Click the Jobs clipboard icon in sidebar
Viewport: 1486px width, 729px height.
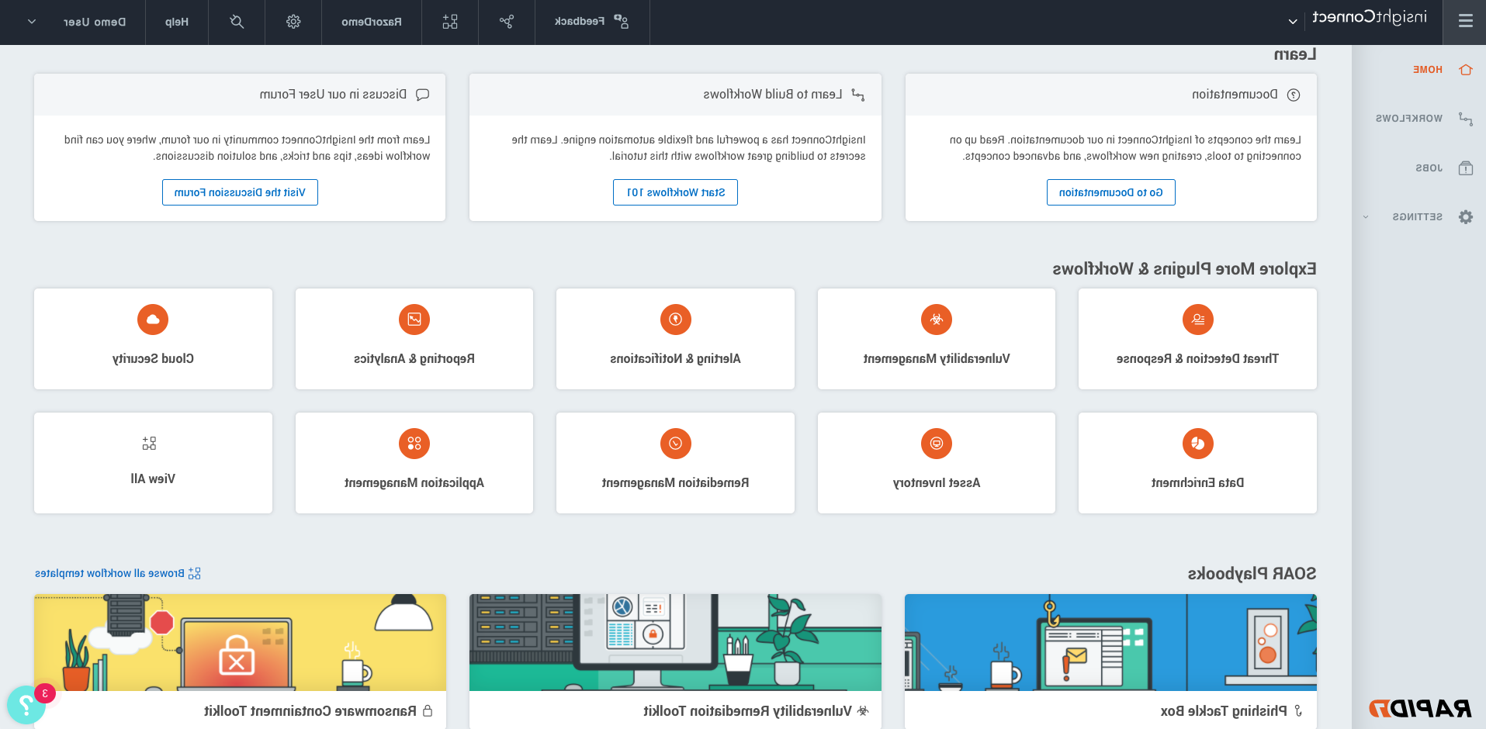tap(1466, 168)
